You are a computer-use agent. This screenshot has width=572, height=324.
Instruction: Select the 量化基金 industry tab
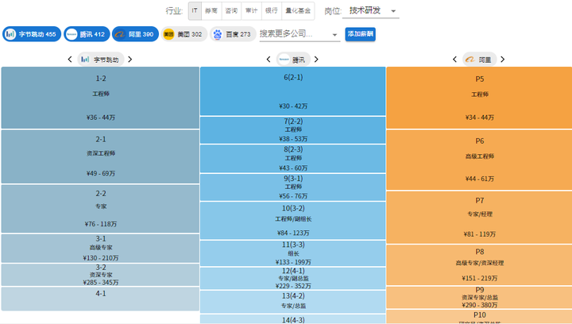pos(298,11)
